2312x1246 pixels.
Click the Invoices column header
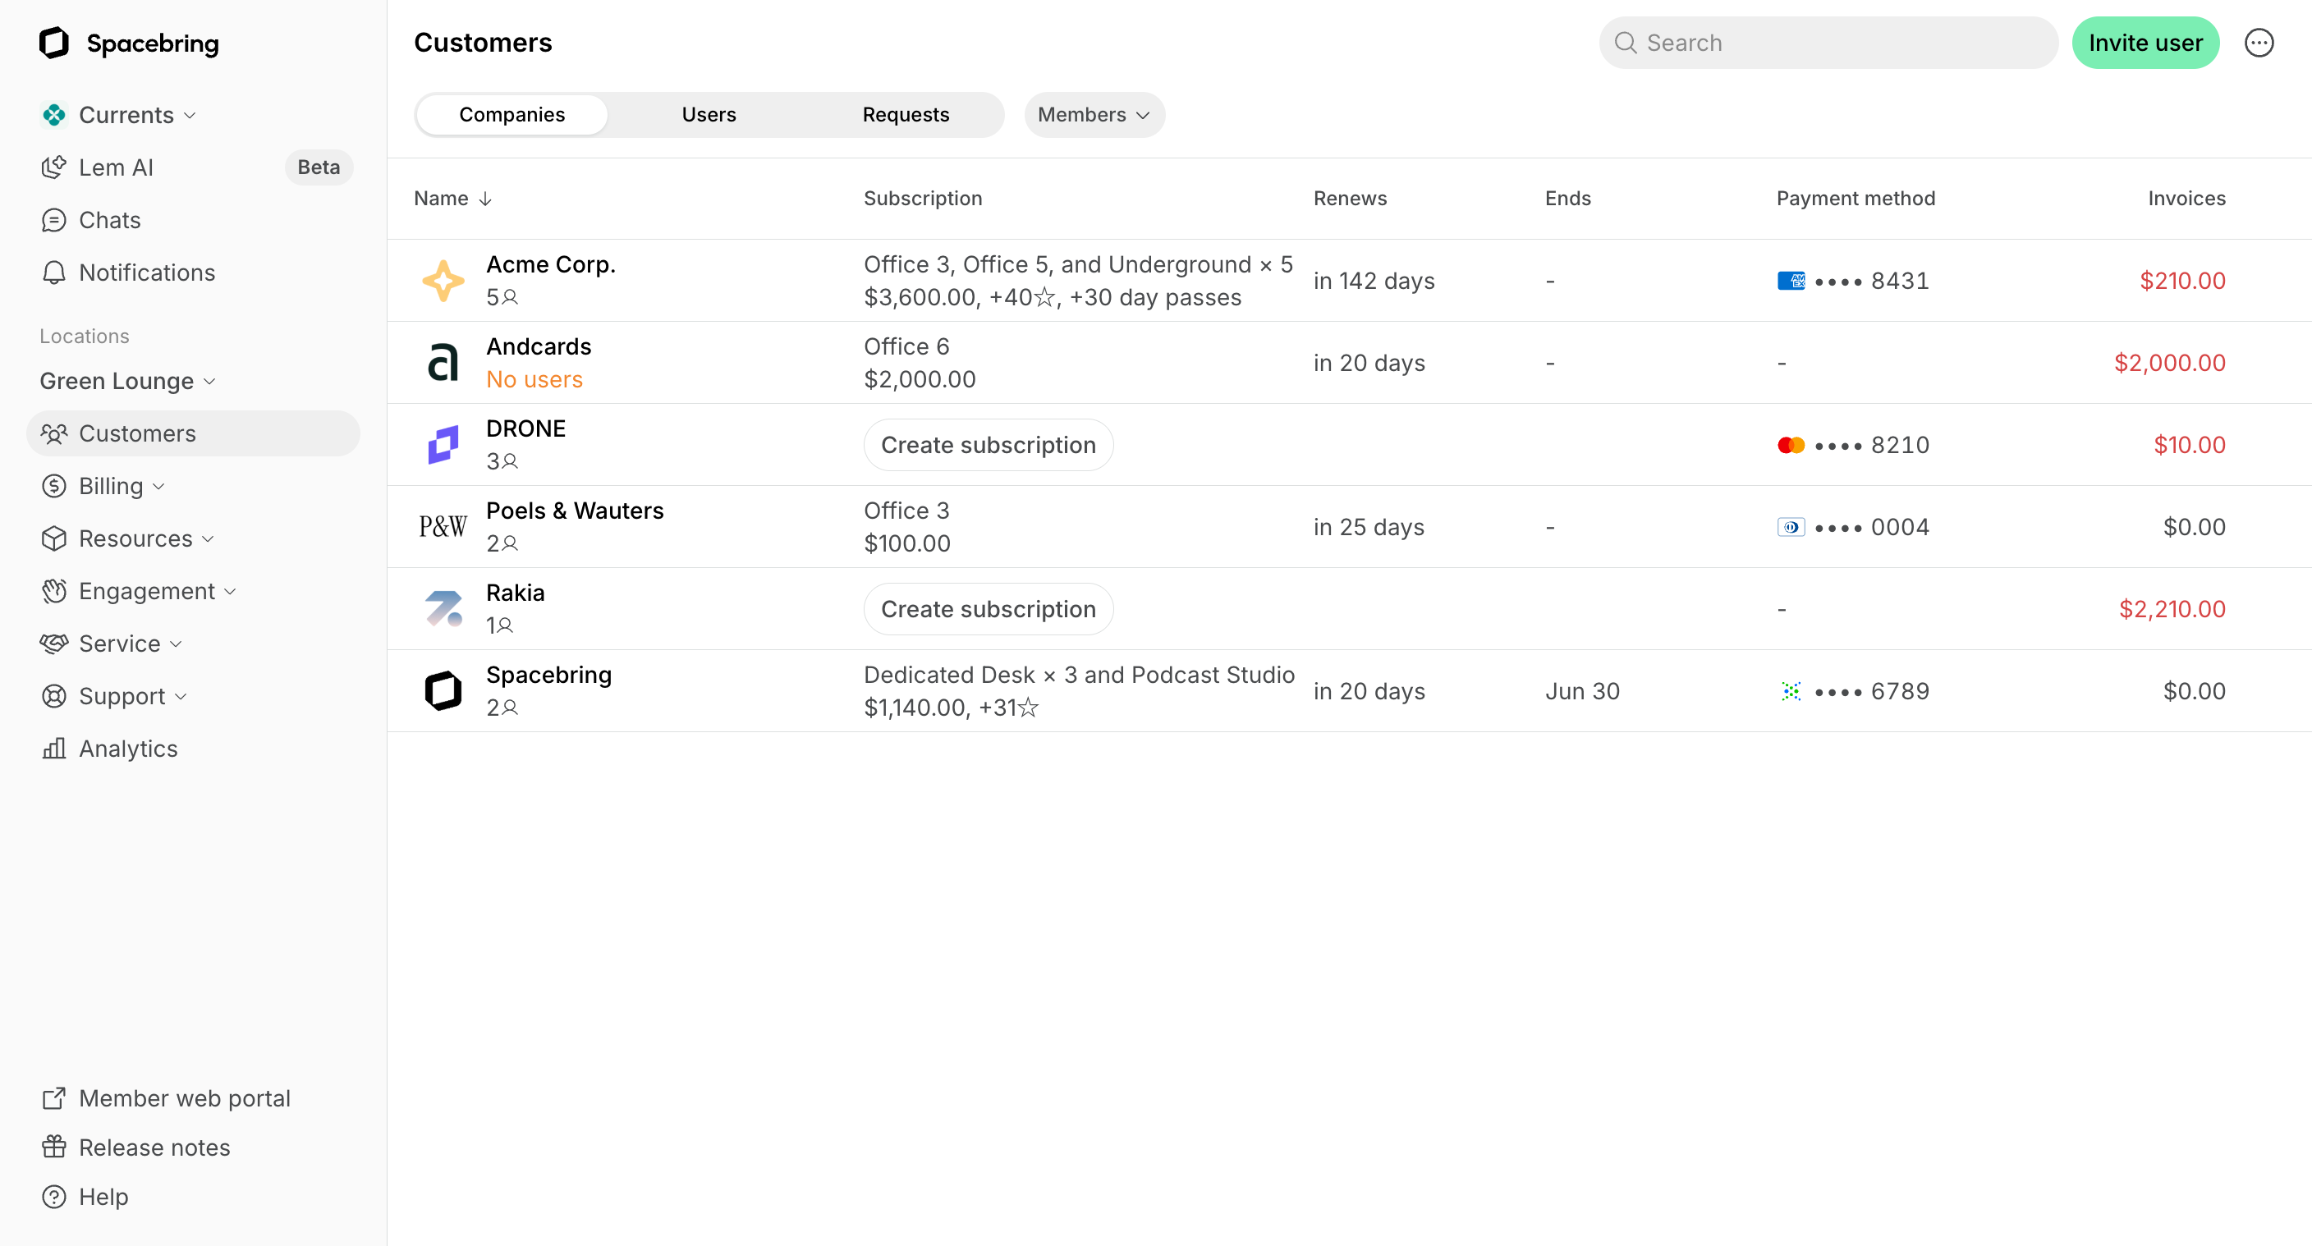coord(2186,199)
